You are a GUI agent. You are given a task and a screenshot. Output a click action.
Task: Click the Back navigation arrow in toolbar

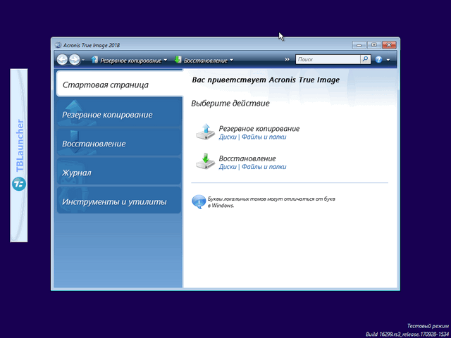pyautogui.click(x=62, y=60)
